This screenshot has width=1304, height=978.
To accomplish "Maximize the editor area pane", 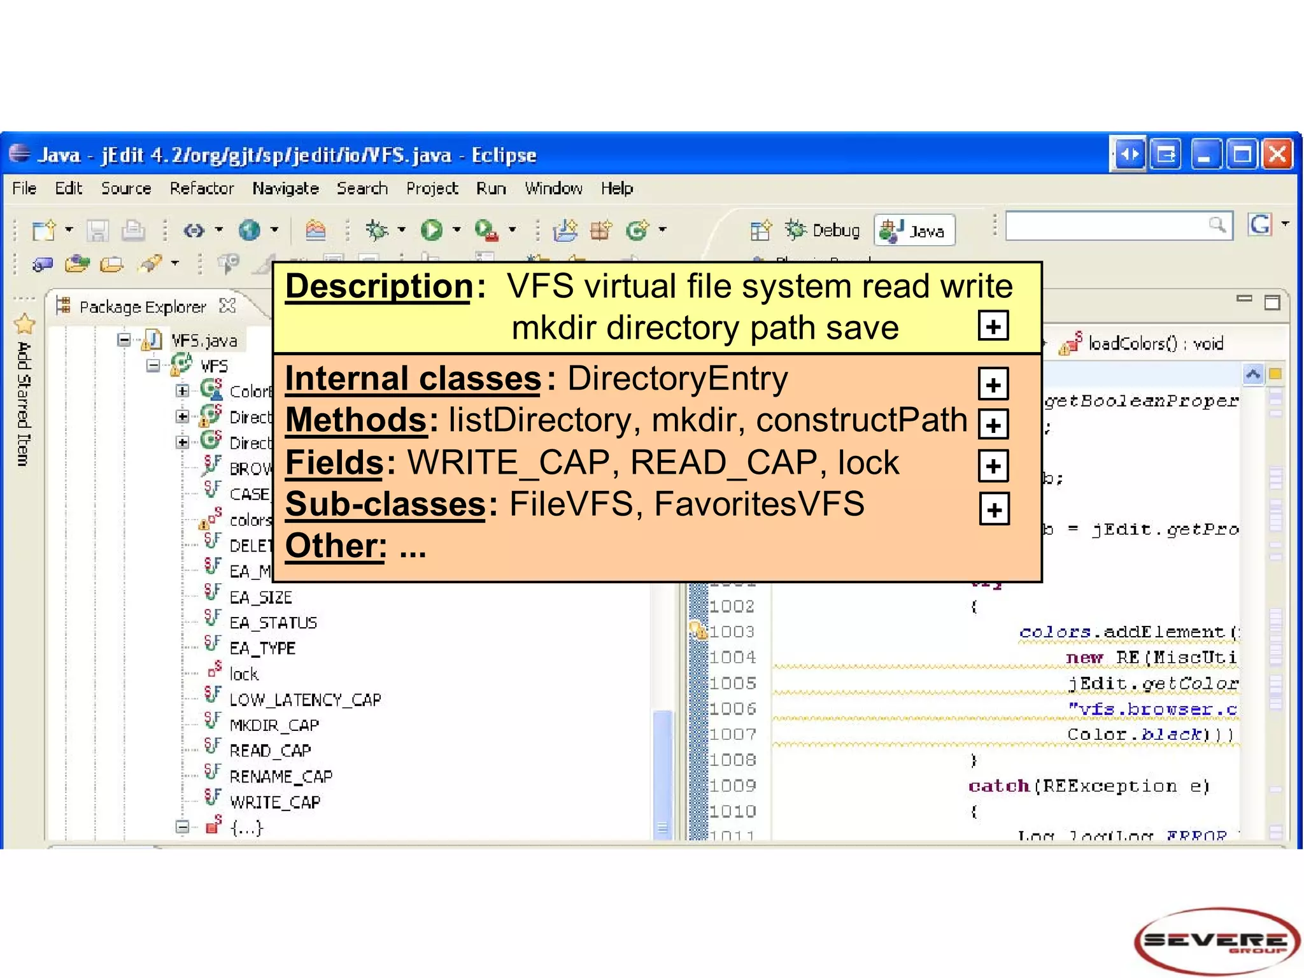I will (1272, 302).
